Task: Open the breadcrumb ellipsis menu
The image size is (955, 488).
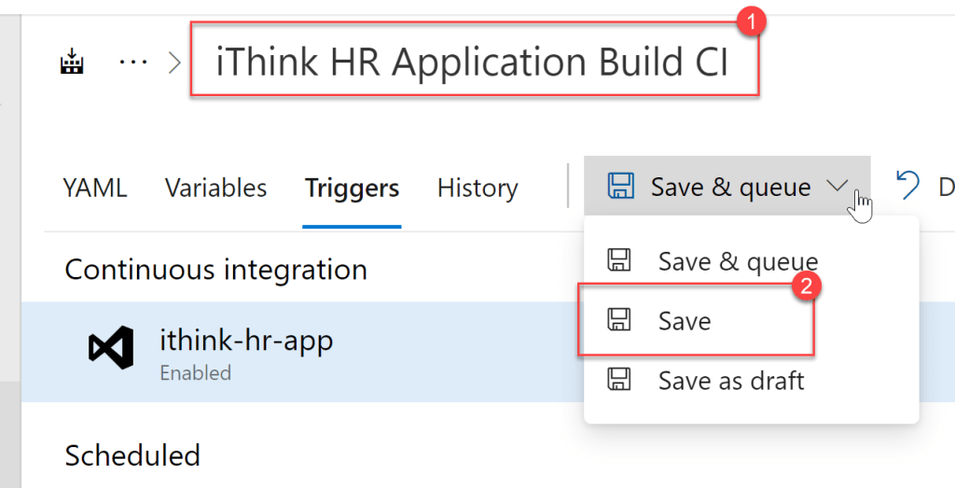Action: (x=133, y=63)
